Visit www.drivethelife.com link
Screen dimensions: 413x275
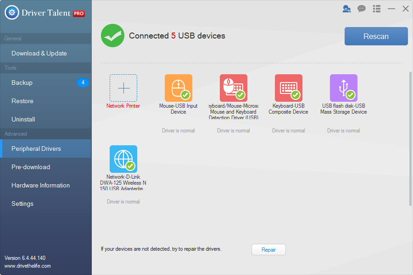[28, 266]
